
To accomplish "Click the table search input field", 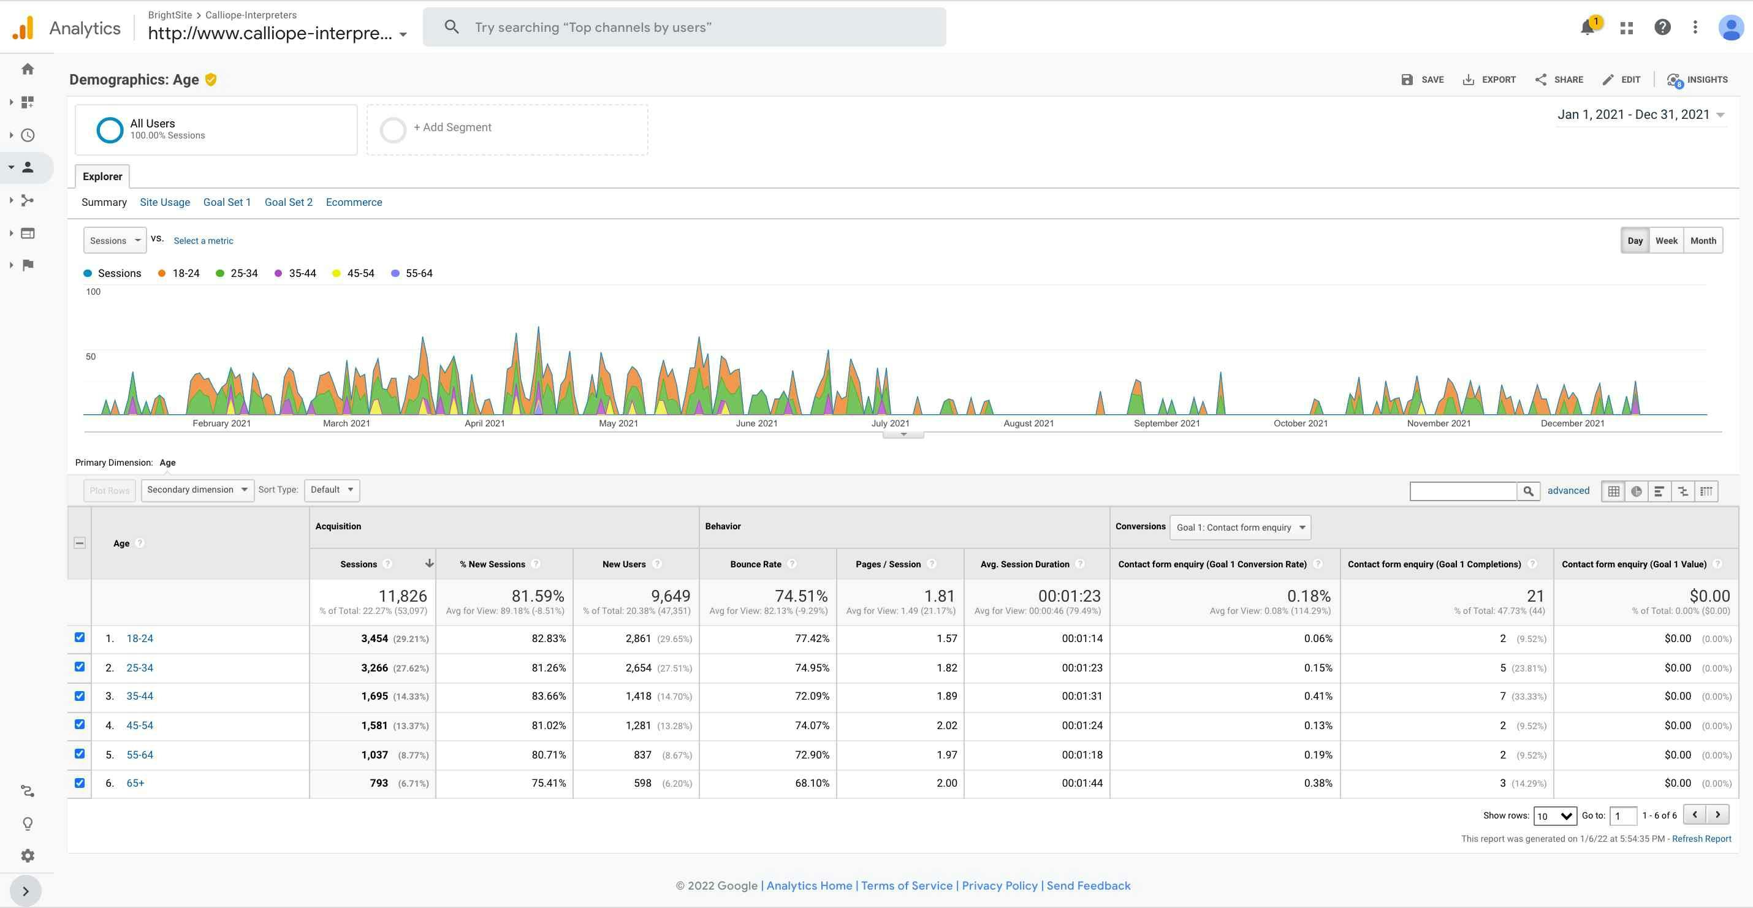I will 1463,490.
